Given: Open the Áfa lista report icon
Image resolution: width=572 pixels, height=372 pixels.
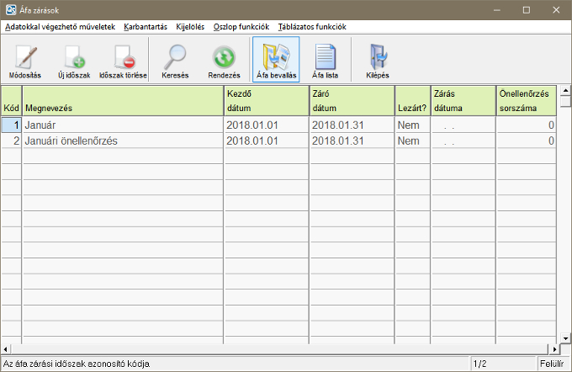Looking at the screenshot, I should tap(326, 59).
